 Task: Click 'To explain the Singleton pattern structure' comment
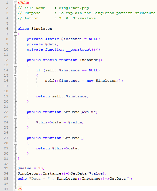tap(107, 13)
